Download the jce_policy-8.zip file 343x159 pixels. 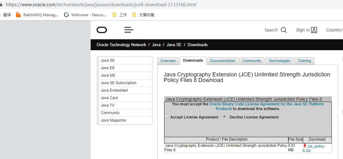pos(314,148)
